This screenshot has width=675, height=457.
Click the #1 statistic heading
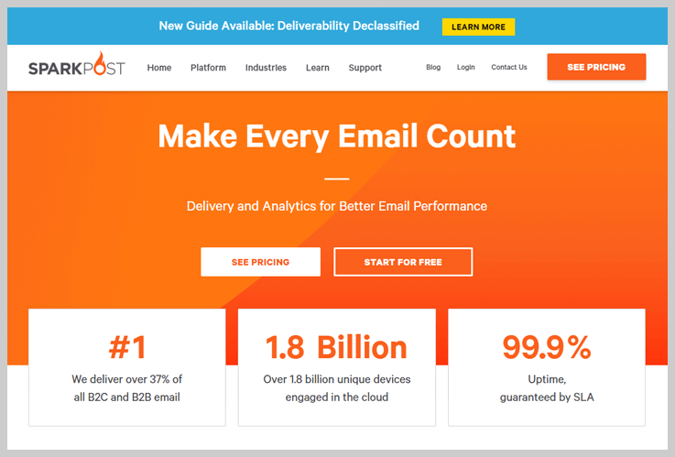[127, 347]
